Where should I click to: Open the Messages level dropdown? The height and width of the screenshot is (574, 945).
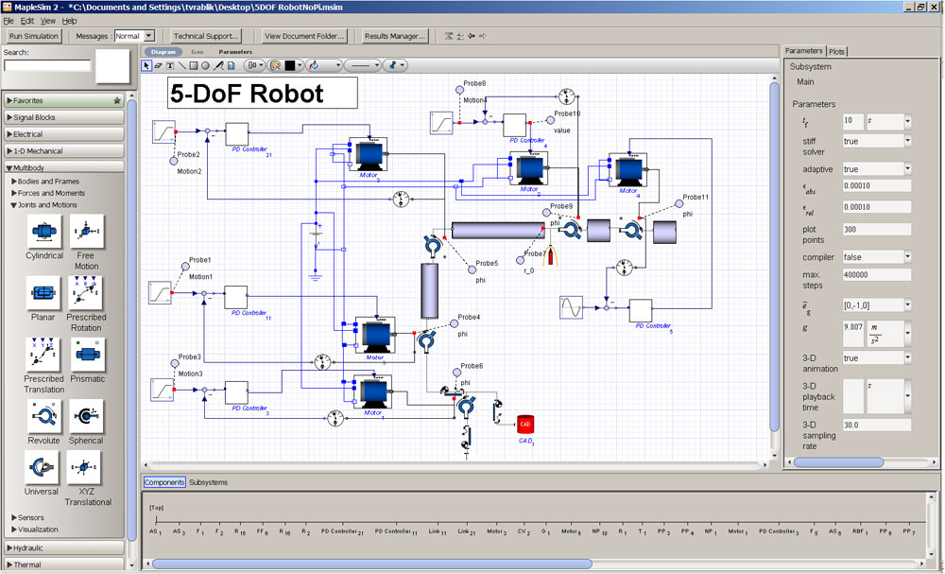click(147, 36)
